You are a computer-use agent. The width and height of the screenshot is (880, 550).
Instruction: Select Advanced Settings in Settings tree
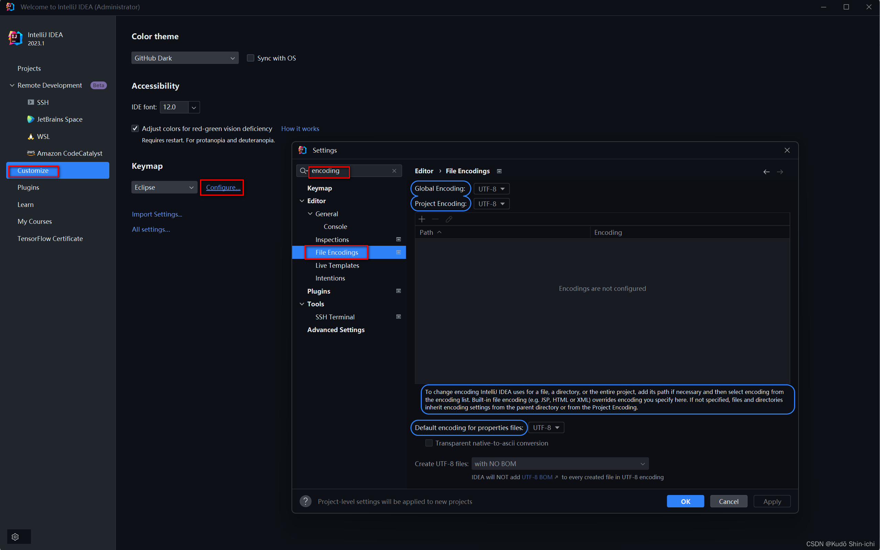335,330
